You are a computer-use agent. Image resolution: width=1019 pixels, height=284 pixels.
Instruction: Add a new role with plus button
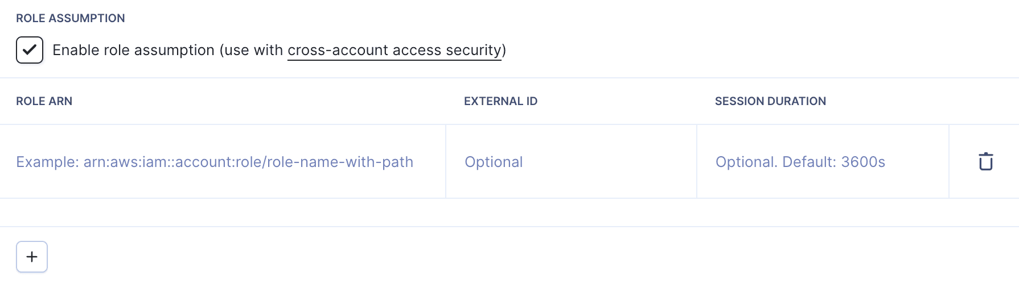32,257
